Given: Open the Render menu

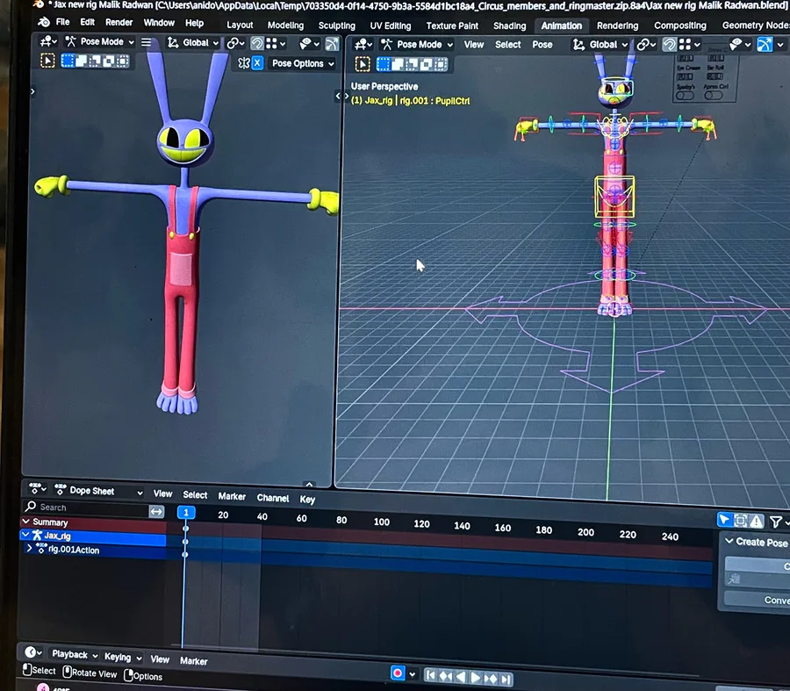Looking at the screenshot, I should point(118,22).
